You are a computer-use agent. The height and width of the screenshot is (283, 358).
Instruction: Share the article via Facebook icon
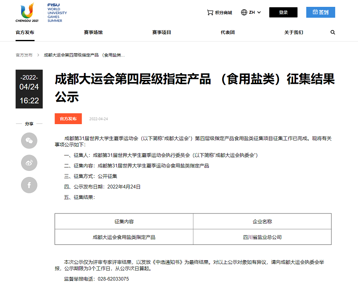(29, 185)
